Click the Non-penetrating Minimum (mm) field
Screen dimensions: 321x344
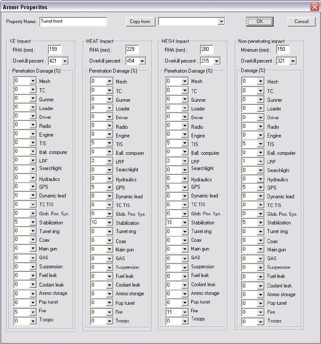coord(283,50)
